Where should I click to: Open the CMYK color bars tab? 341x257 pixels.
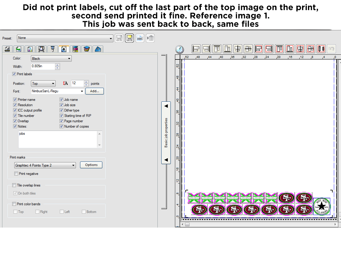click(x=75, y=49)
